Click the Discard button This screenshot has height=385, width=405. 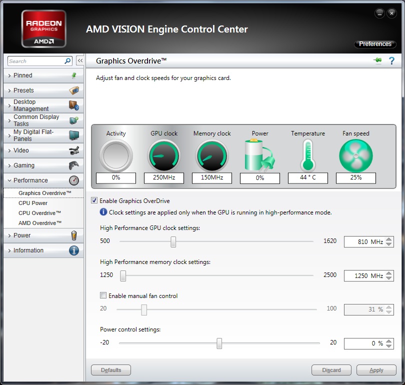click(331, 370)
